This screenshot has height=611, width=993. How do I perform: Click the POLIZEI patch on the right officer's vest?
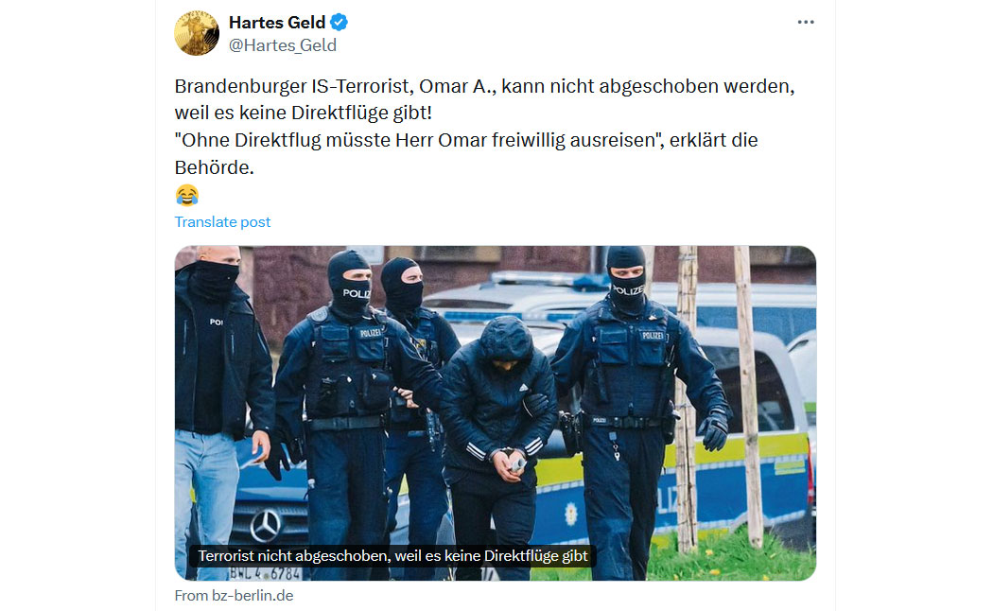(652, 336)
